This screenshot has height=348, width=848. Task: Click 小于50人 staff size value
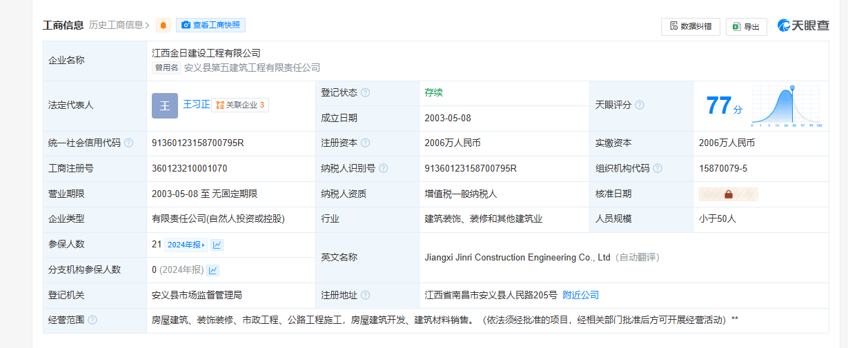click(x=718, y=219)
